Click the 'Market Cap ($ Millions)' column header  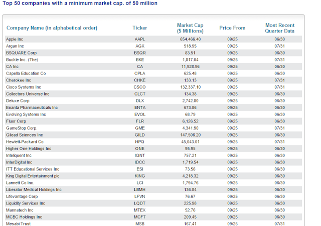click(190, 28)
